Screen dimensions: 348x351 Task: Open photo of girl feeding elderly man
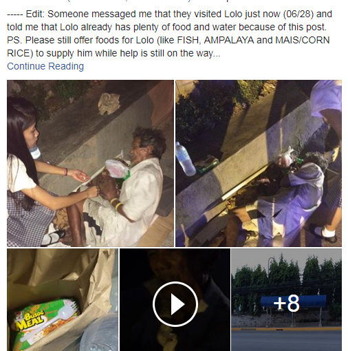(90, 163)
